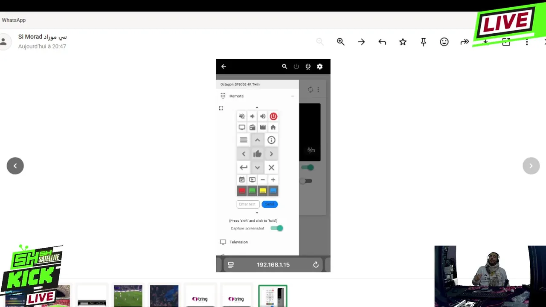Click the menu hamburger button on remote
The height and width of the screenshot is (307, 546).
(x=244, y=140)
